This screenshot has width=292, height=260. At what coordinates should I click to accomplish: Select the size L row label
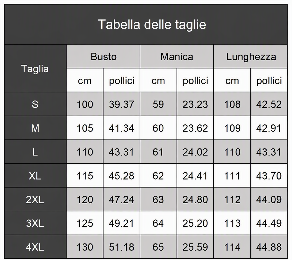tap(35, 152)
